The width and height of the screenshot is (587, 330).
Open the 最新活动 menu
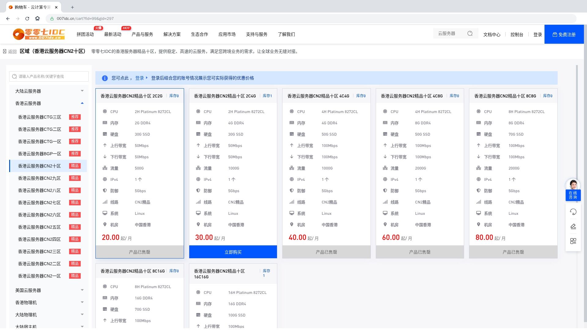[113, 34]
